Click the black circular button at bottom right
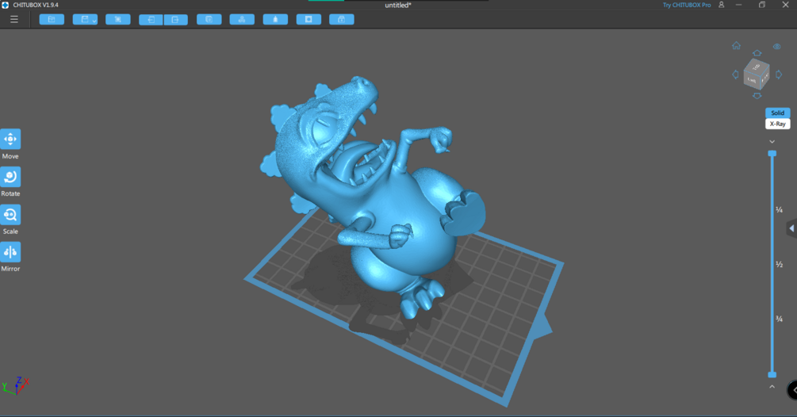This screenshot has width=797, height=417. 792,390
